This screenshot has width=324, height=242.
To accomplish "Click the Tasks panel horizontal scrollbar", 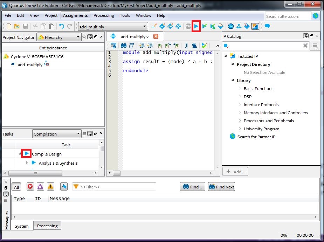I will coord(35,173).
